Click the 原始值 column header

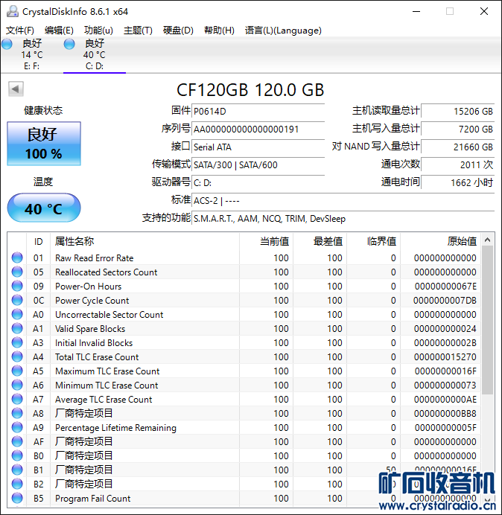tap(440, 241)
